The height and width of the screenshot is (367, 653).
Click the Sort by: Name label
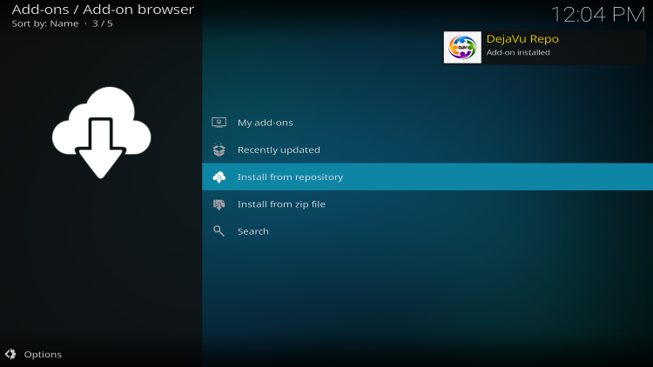pos(45,23)
